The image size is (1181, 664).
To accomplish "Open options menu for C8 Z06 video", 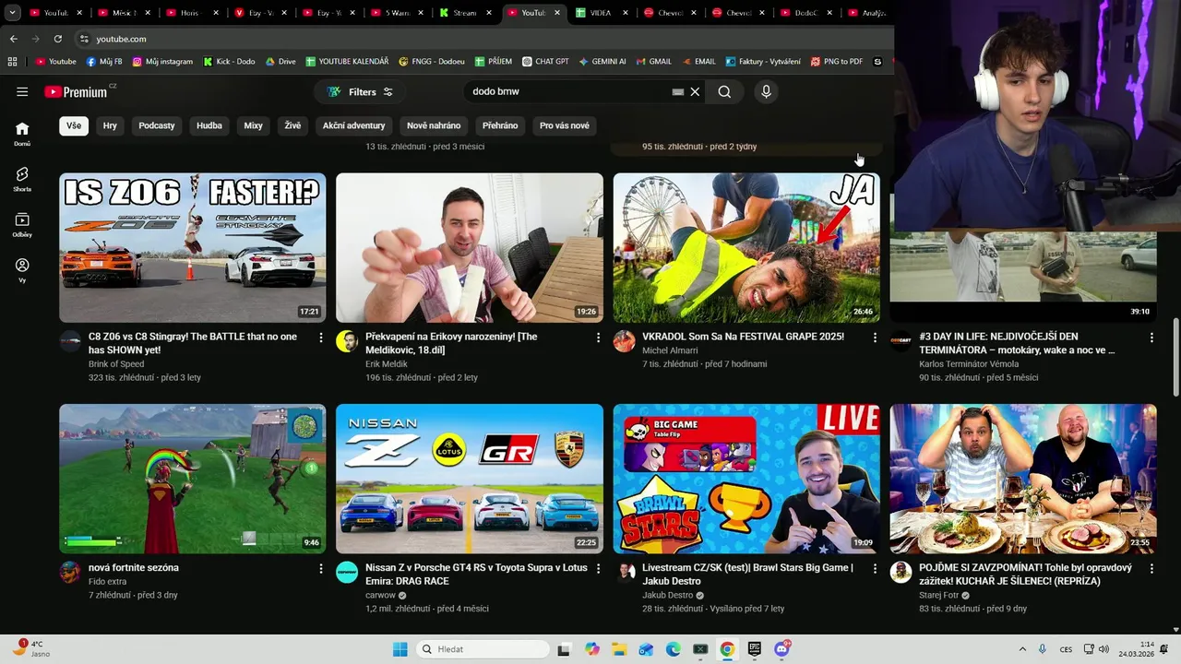I will [321, 338].
